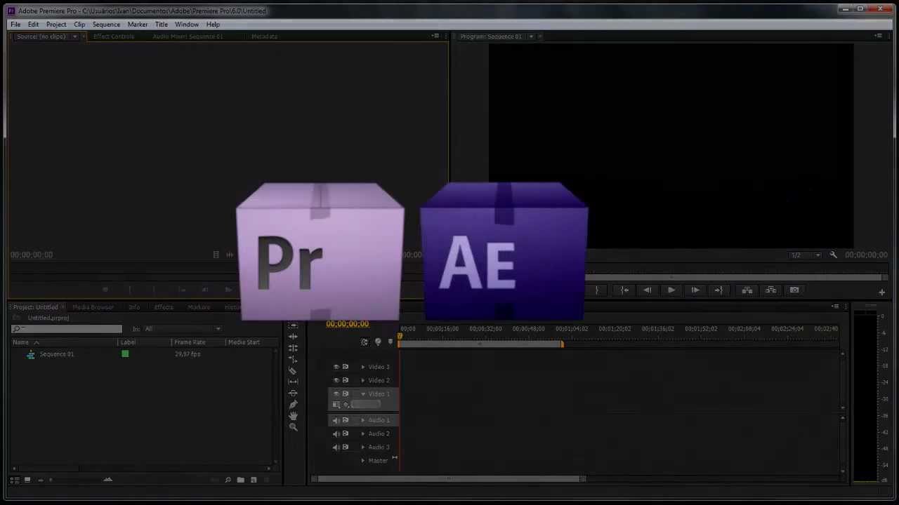The height and width of the screenshot is (505, 899).
Task: Open Program Sequence 01 tab dropdown arrow
Action: click(531, 36)
